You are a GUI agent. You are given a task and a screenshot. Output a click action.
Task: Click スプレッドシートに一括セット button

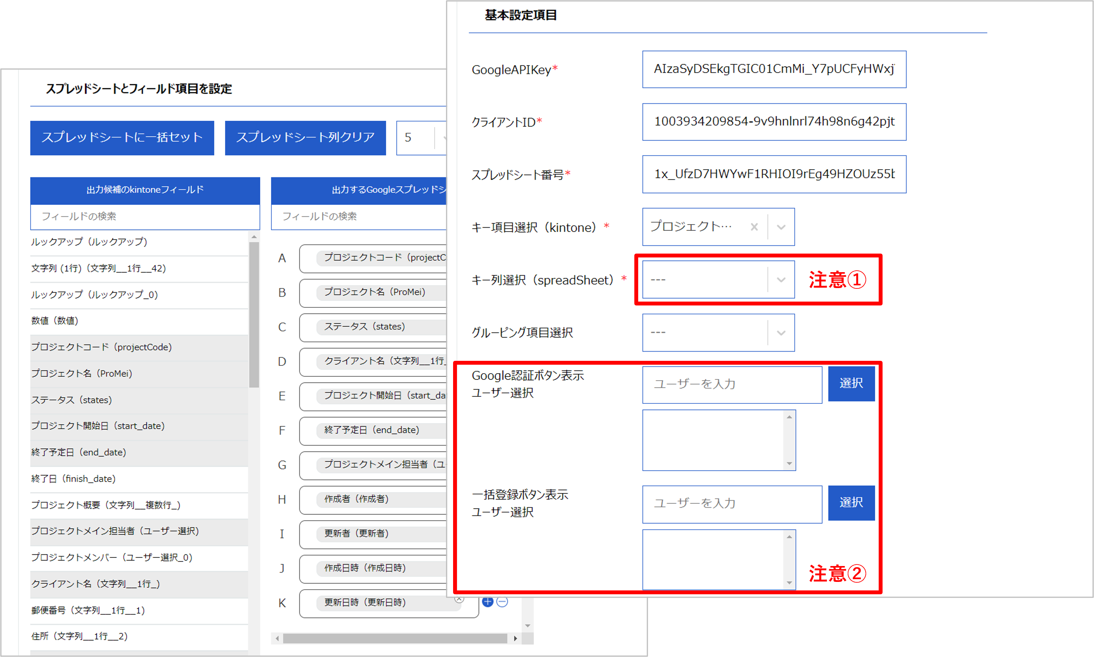coord(122,138)
